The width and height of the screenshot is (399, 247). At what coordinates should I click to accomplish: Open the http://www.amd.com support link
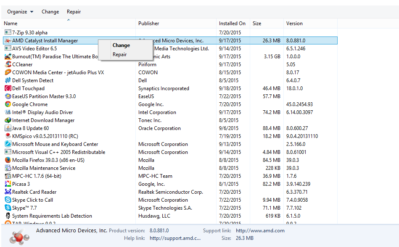point(260,231)
